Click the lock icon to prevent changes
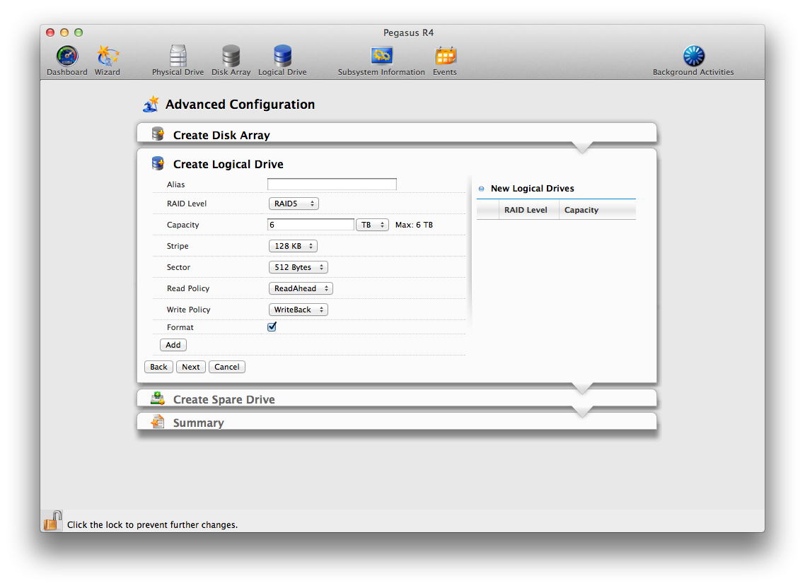This screenshot has height=588, width=805. pyautogui.click(x=52, y=522)
